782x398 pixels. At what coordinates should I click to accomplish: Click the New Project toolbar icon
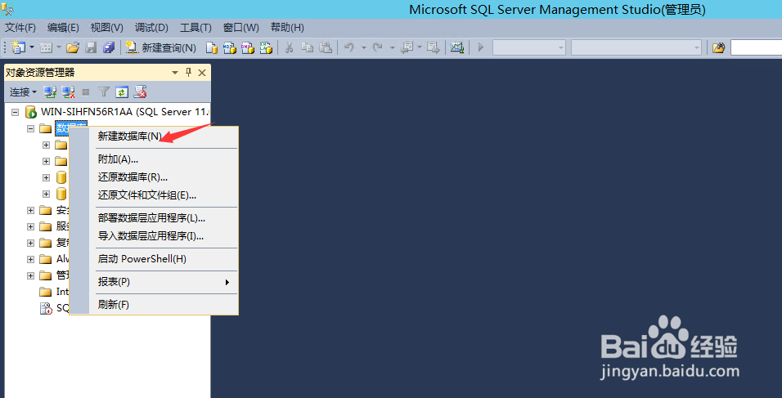tap(19, 48)
